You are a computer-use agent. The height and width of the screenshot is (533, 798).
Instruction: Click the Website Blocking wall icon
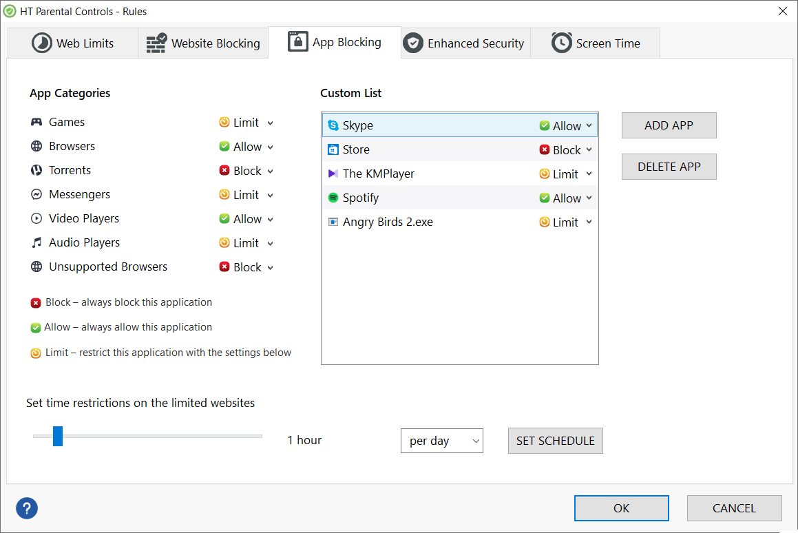[157, 43]
